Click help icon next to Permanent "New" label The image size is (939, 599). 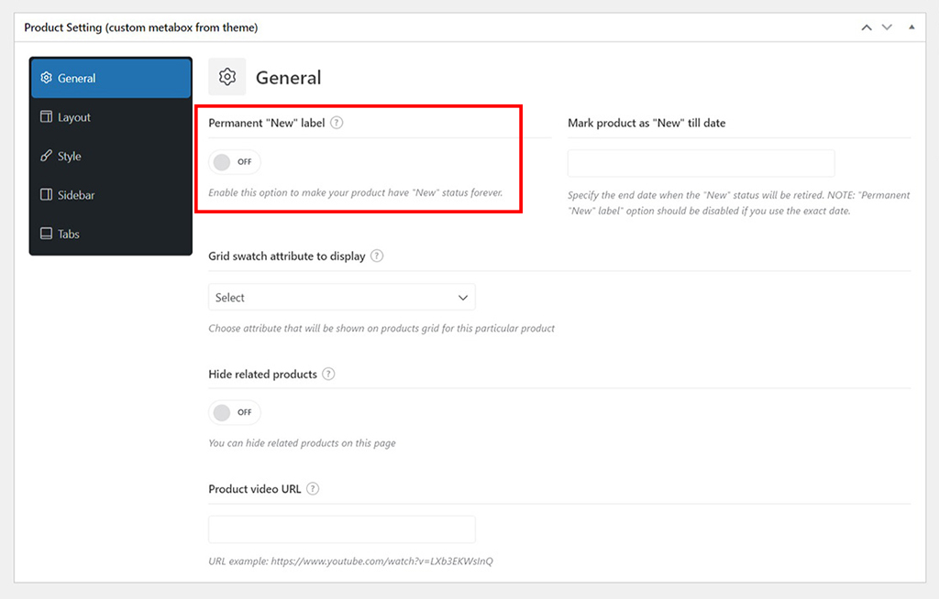337,123
